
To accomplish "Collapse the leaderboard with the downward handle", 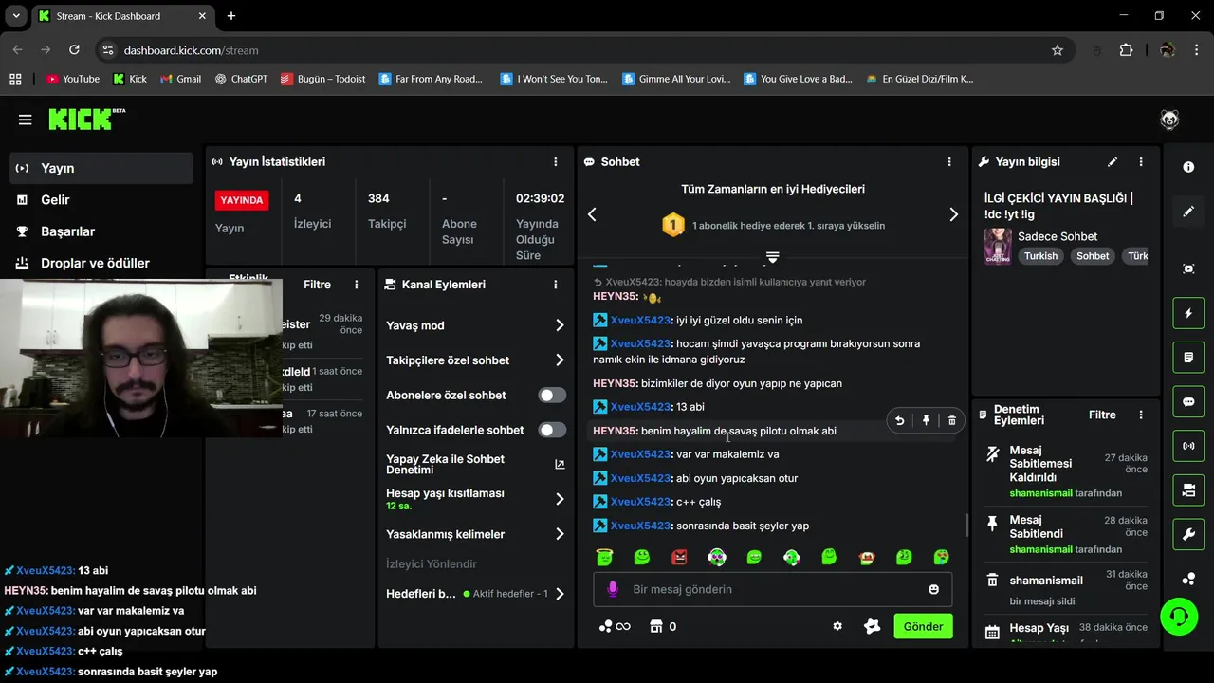I will 772,257.
